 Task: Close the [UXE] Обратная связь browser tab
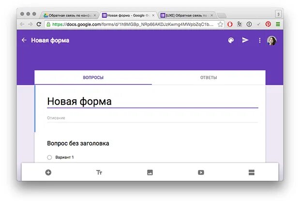(x=211, y=15)
